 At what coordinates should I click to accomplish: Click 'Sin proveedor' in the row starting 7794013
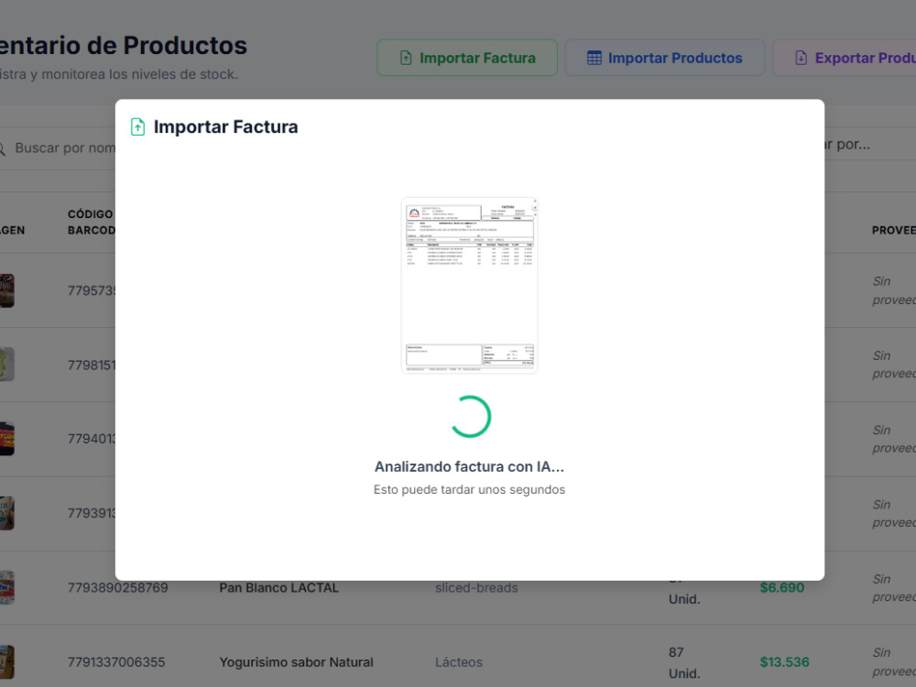click(894, 439)
